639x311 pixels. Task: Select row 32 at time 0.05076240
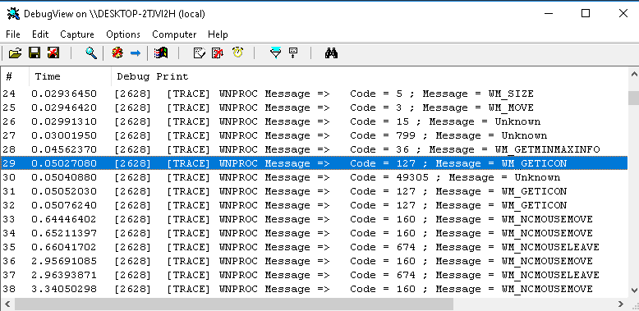[x=314, y=205]
